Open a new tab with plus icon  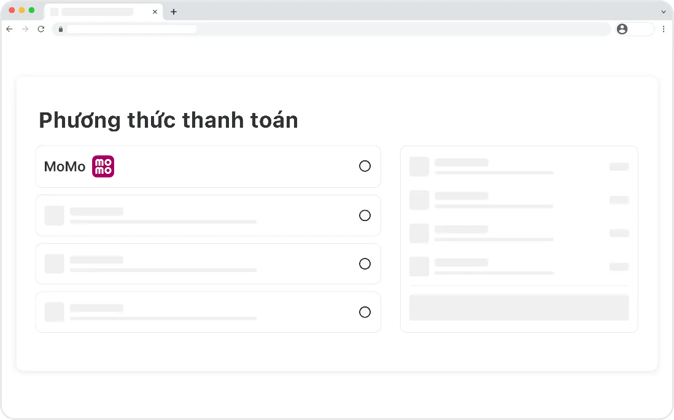174,12
